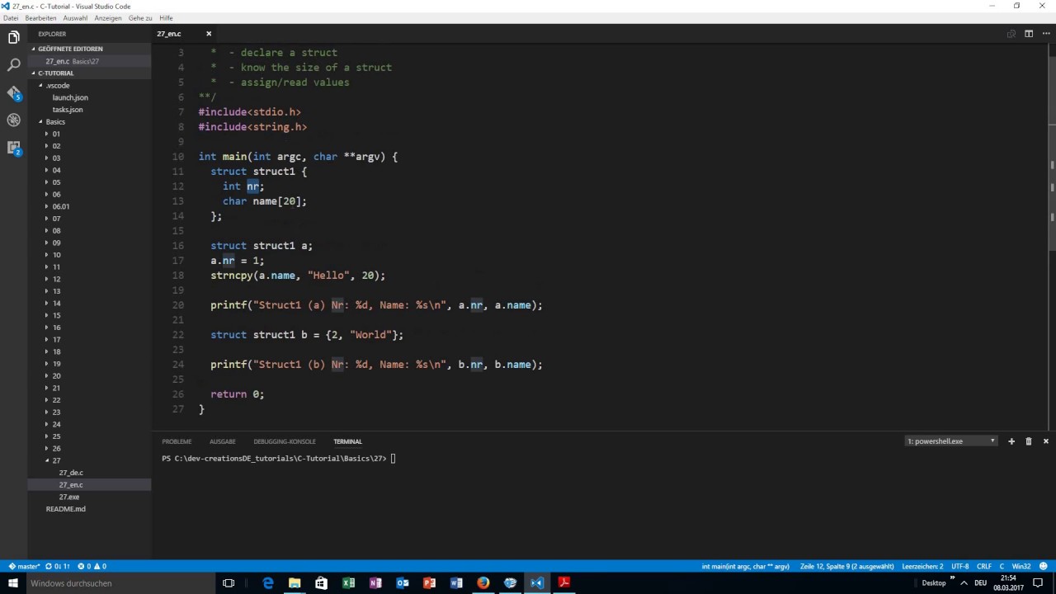Select the TERMINAL panel tab
The height and width of the screenshot is (594, 1056).
[x=347, y=441]
